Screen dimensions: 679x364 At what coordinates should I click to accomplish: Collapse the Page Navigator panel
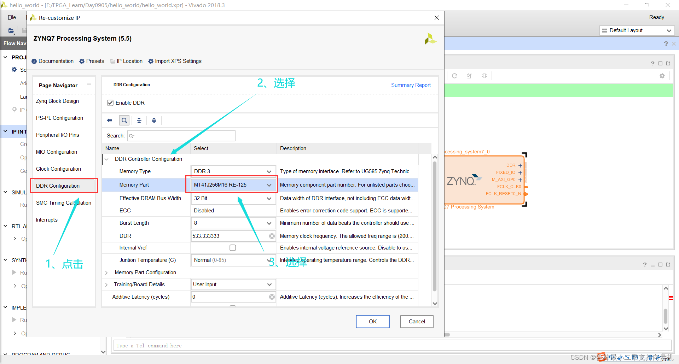click(x=89, y=84)
